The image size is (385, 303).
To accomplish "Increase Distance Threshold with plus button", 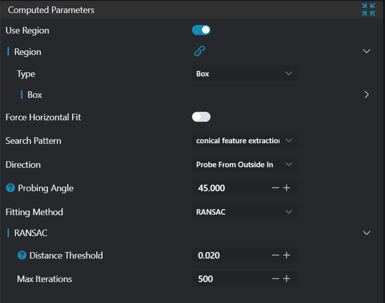I will [x=286, y=255].
